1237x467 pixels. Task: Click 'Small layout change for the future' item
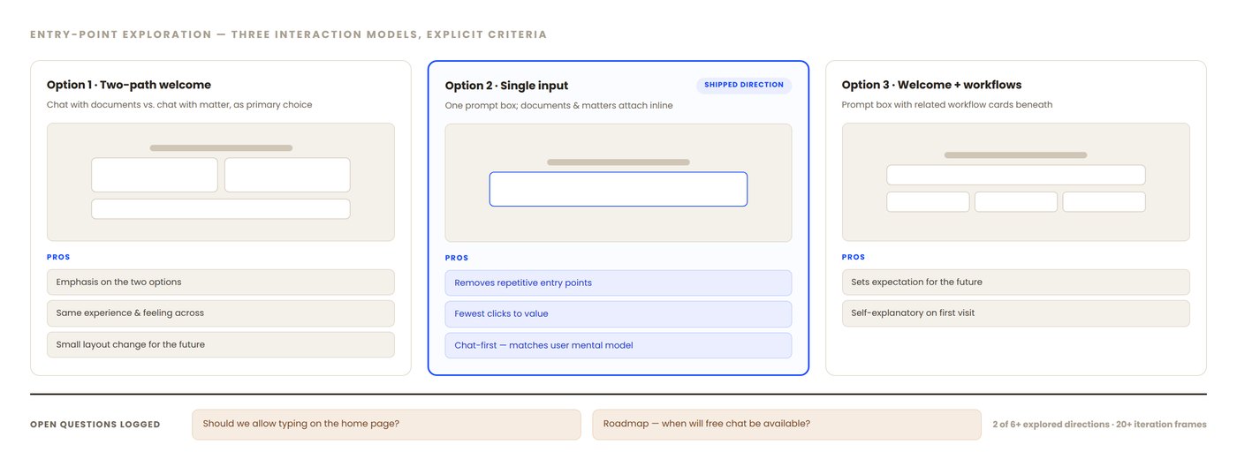[221, 344]
